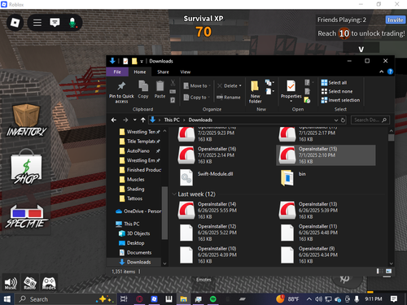Expand the address bar history dropdown

coord(336,120)
